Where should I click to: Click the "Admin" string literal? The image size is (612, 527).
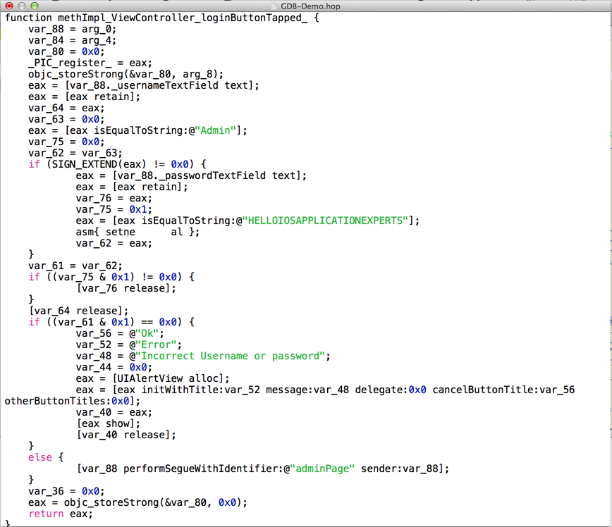pos(219,130)
